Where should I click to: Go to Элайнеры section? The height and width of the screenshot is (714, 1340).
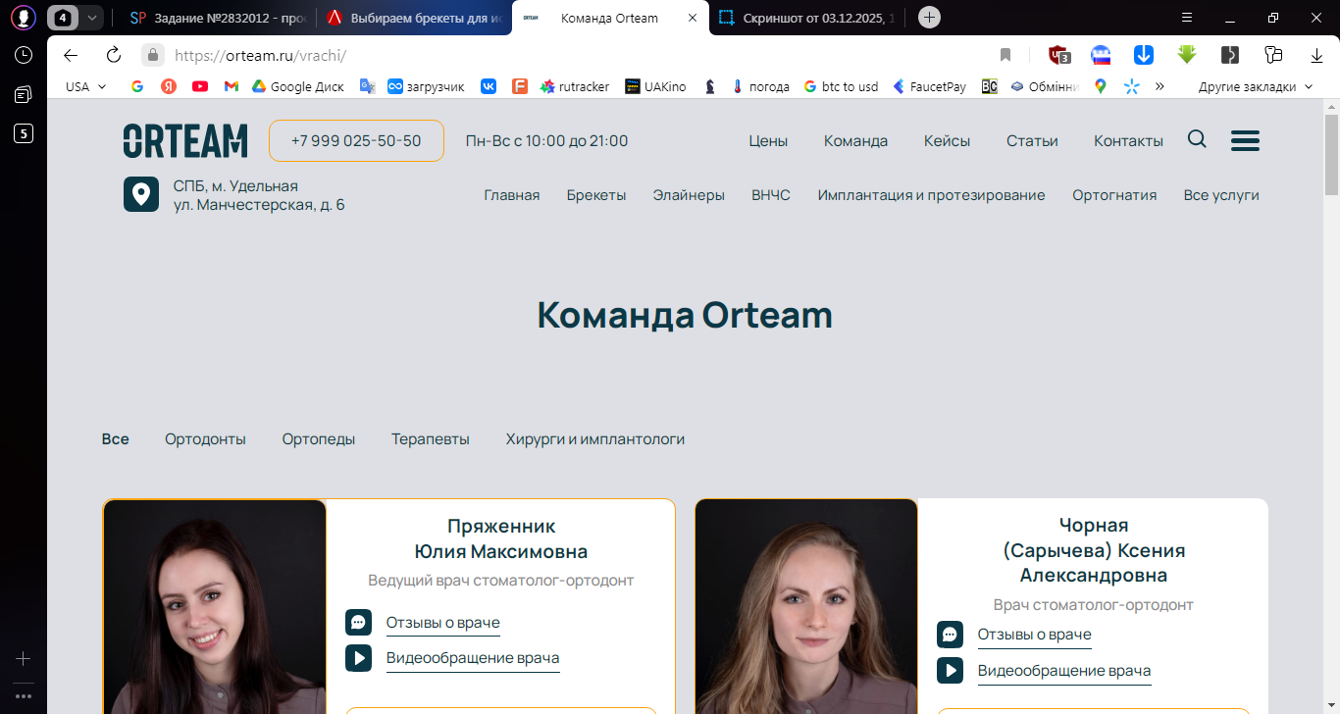689,195
